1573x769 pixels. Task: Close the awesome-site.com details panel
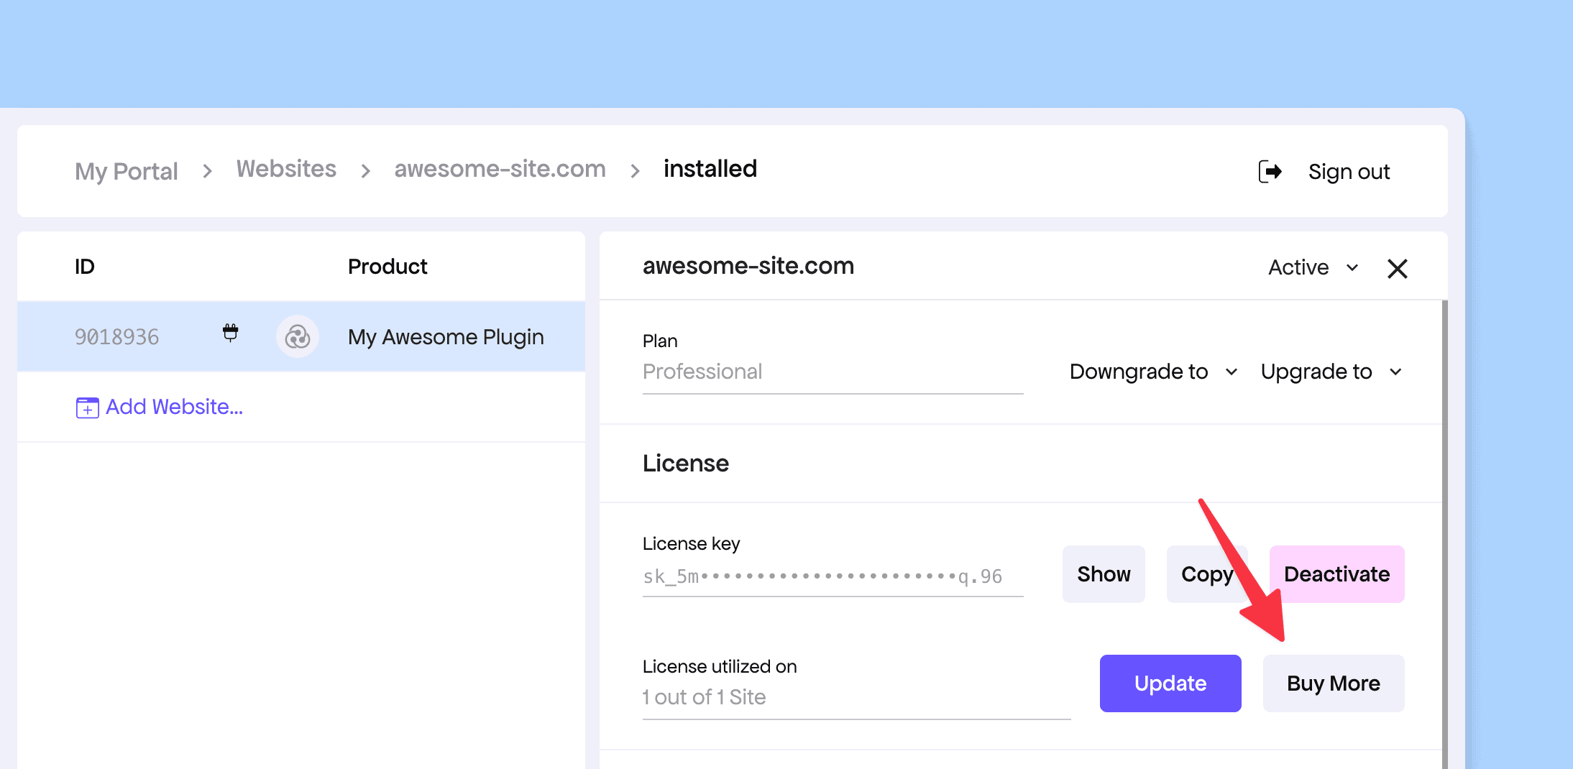click(1397, 269)
